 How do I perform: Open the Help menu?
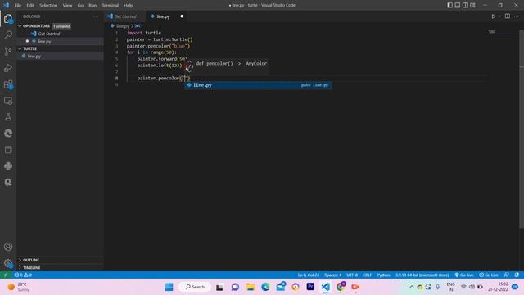[129, 6]
